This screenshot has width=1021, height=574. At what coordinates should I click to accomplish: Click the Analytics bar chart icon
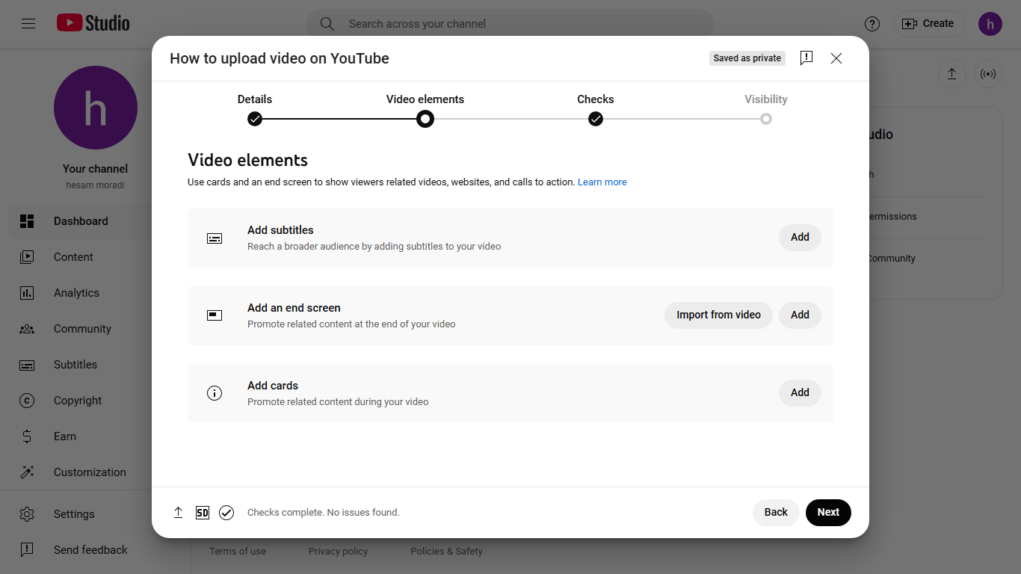pos(27,293)
